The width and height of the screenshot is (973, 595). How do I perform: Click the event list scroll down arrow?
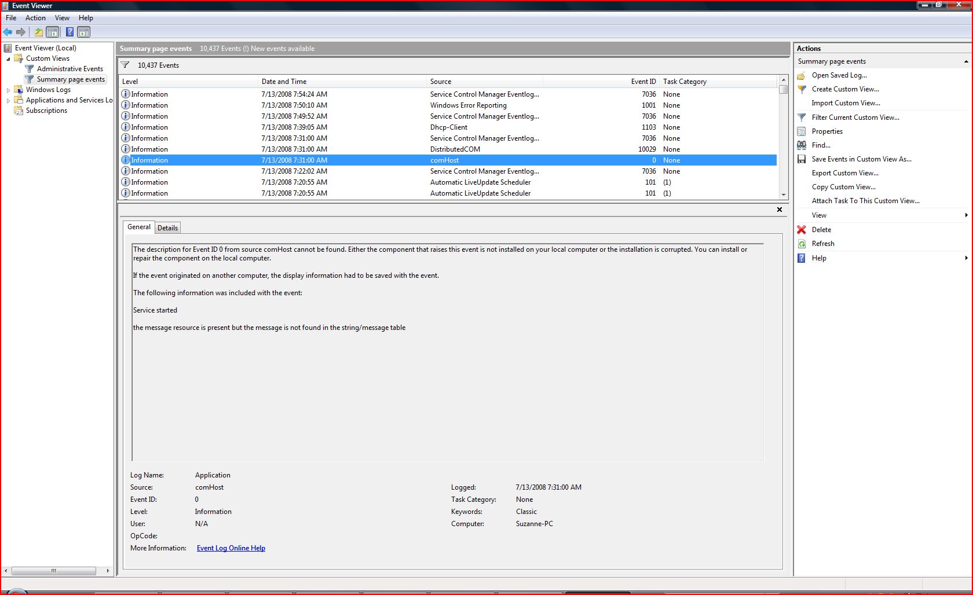783,195
